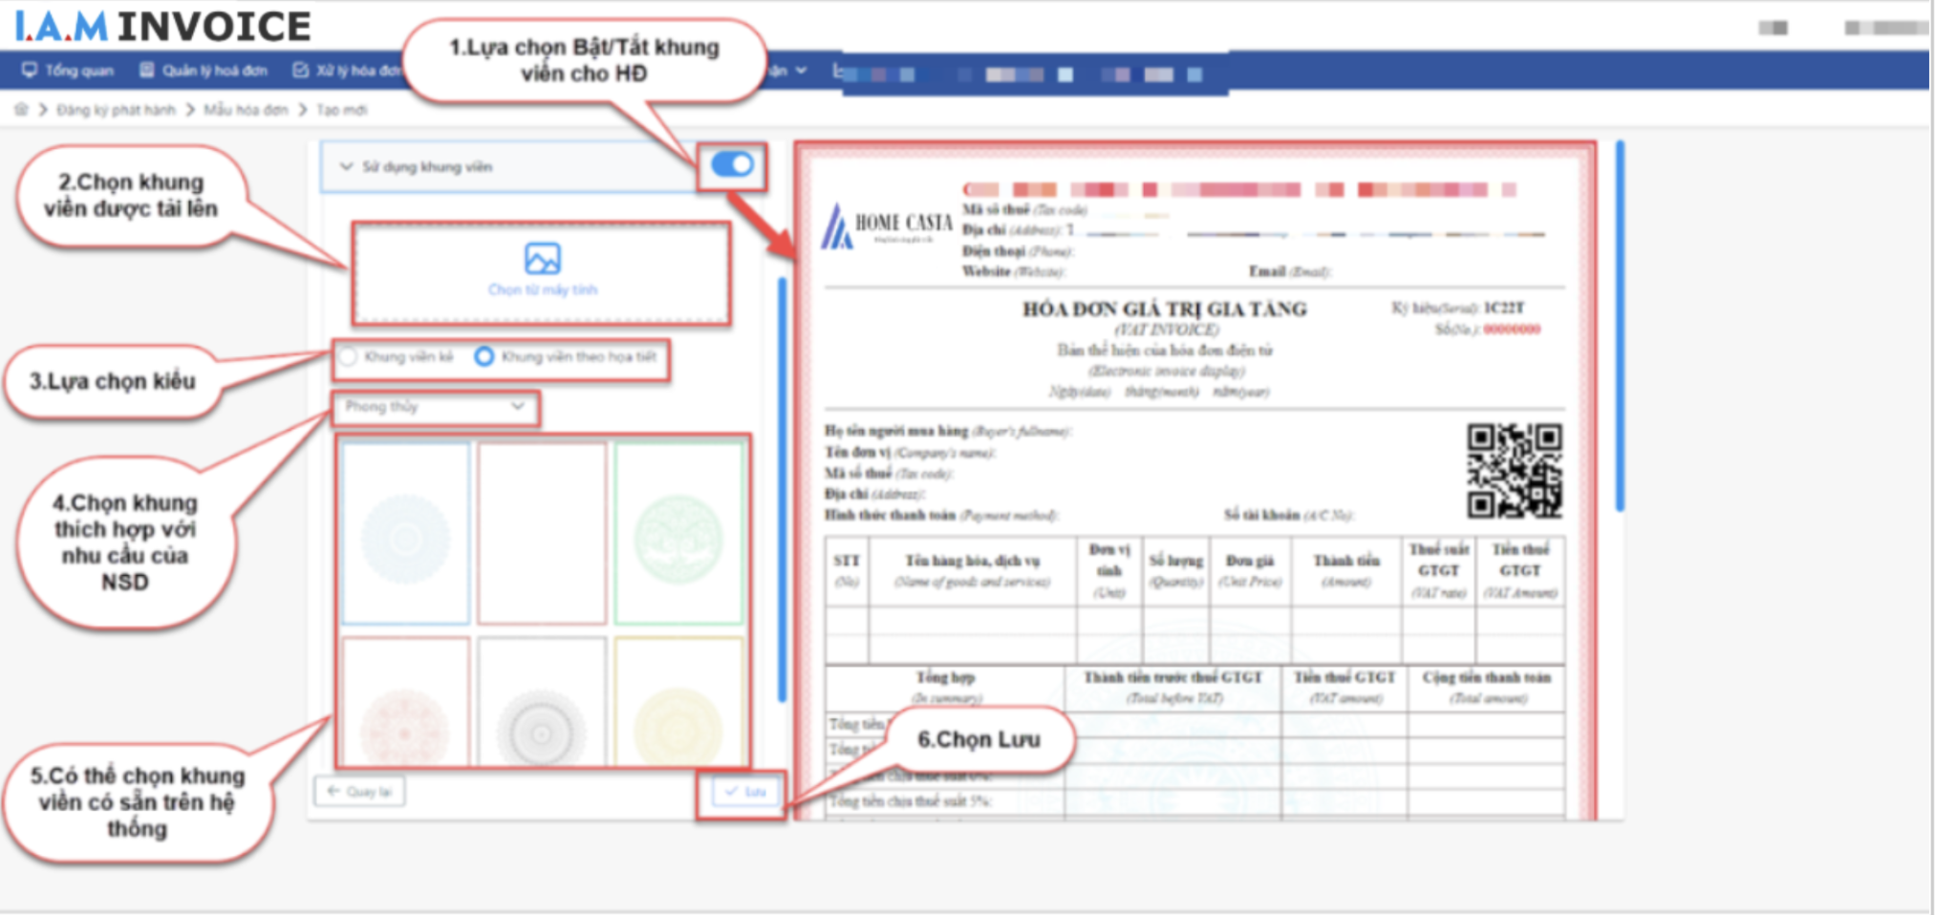1936x915 pixels.
Task: Click the image upload icon
Action: [542, 259]
